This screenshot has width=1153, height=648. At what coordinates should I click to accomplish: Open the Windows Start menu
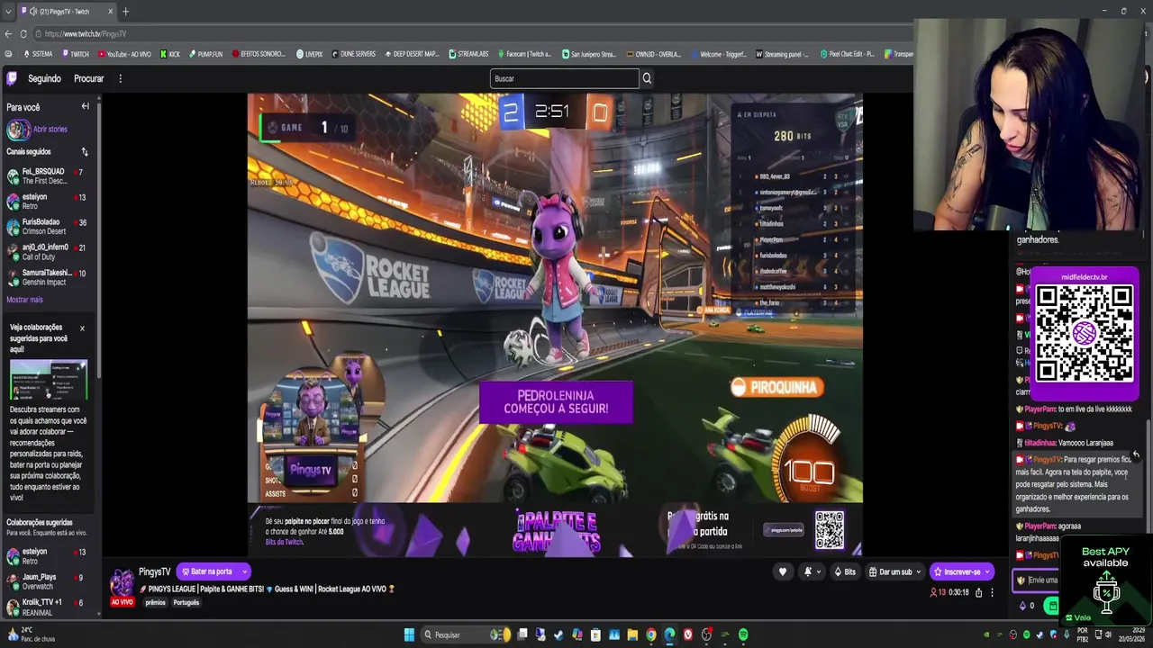pyautogui.click(x=409, y=634)
